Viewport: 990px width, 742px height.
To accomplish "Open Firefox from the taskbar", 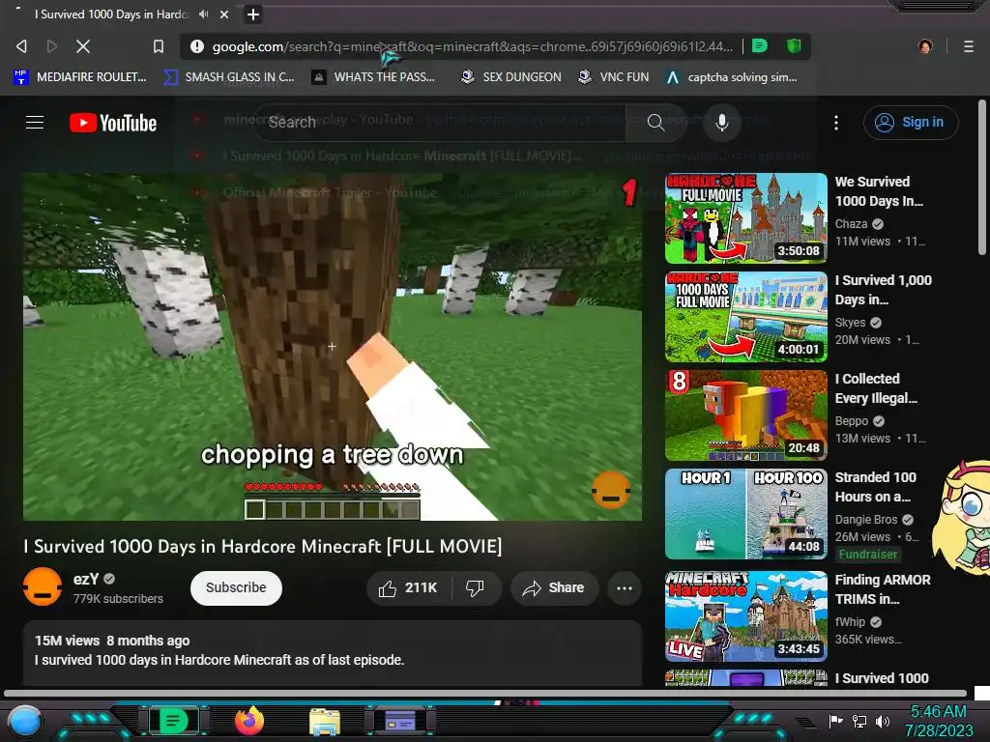I will point(249,721).
